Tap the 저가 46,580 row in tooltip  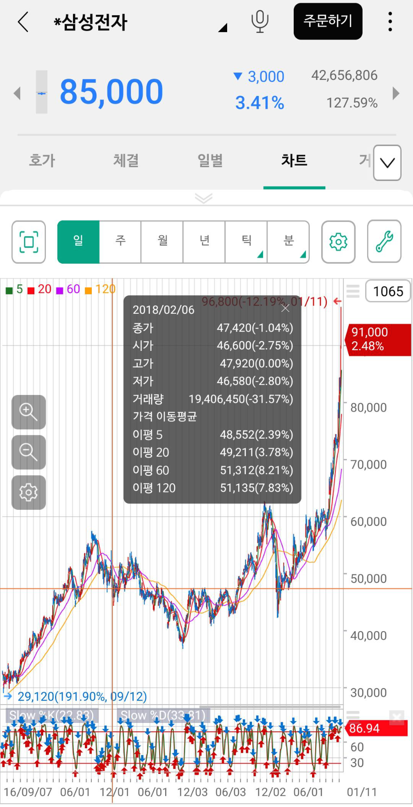pos(212,381)
